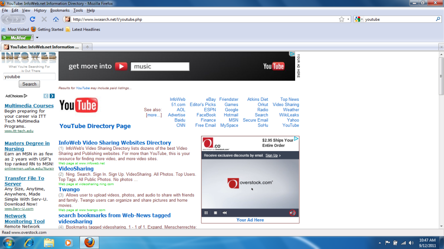The image size is (444, 249).
Task: Click the Most Visited bookmark
Action: tap(15, 29)
